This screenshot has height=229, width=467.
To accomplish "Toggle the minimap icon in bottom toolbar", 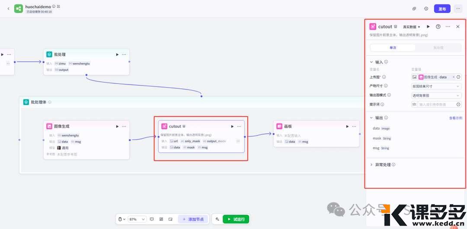I will [170, 219].
